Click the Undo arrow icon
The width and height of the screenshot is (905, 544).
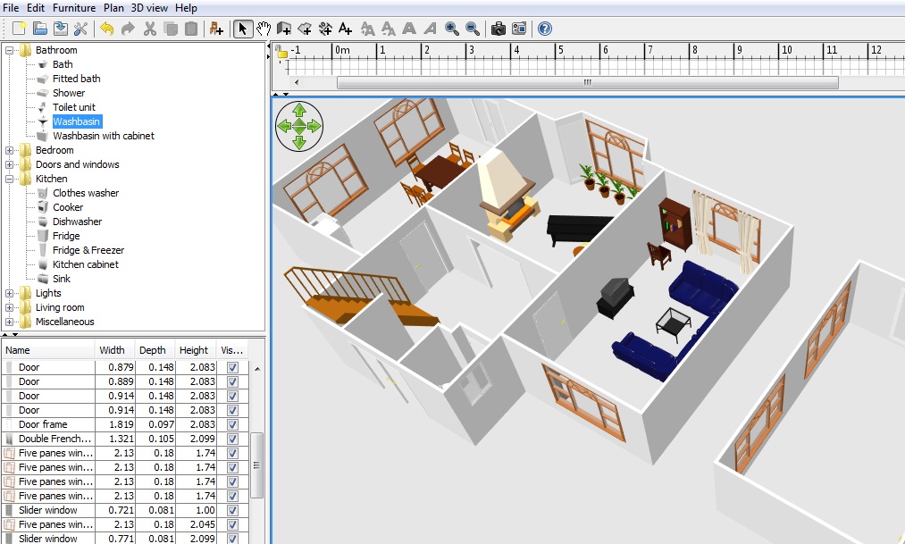107,29
